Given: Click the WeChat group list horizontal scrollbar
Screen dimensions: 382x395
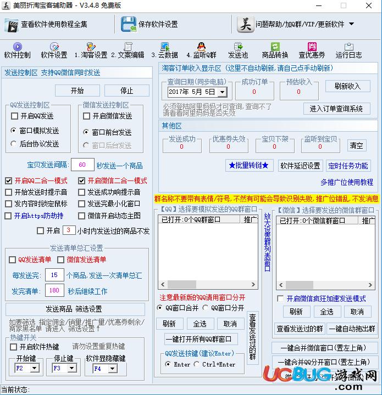Looking at the screenshot, I should 325,285.
